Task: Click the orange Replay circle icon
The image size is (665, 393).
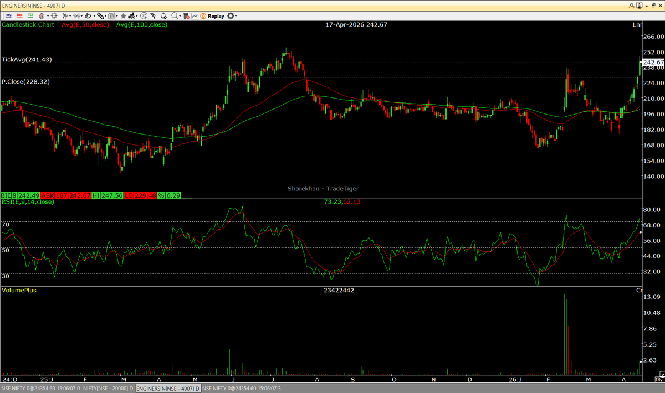Action: (x=203, y=16)
